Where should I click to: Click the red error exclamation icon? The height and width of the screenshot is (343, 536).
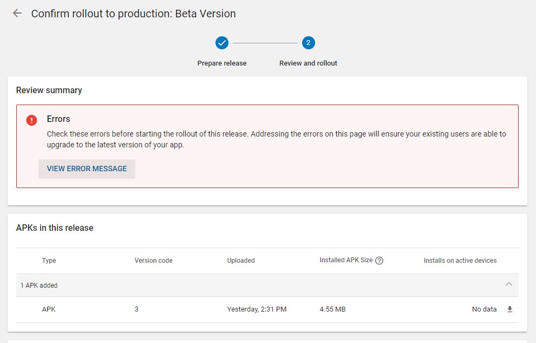32,120
